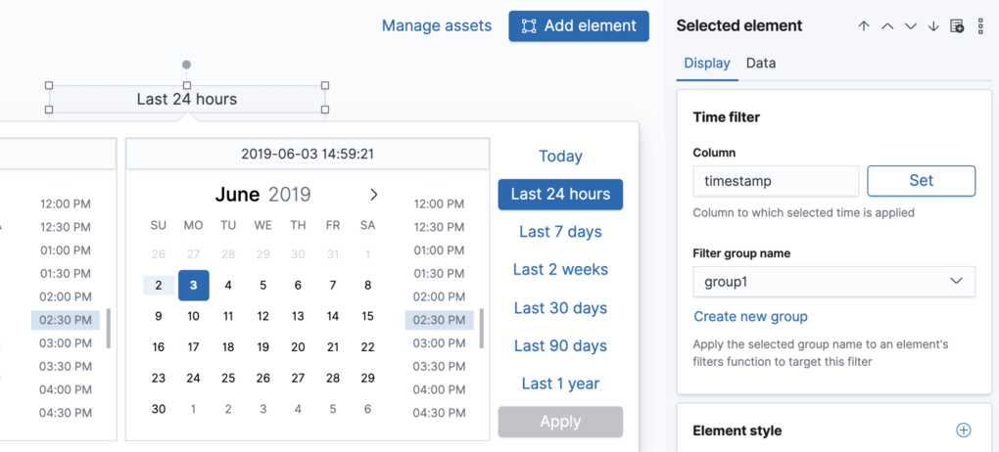Viewport: 999px width, 452px height.
Task: Send selected element to back with down arrow
Action: click(933, 26)
